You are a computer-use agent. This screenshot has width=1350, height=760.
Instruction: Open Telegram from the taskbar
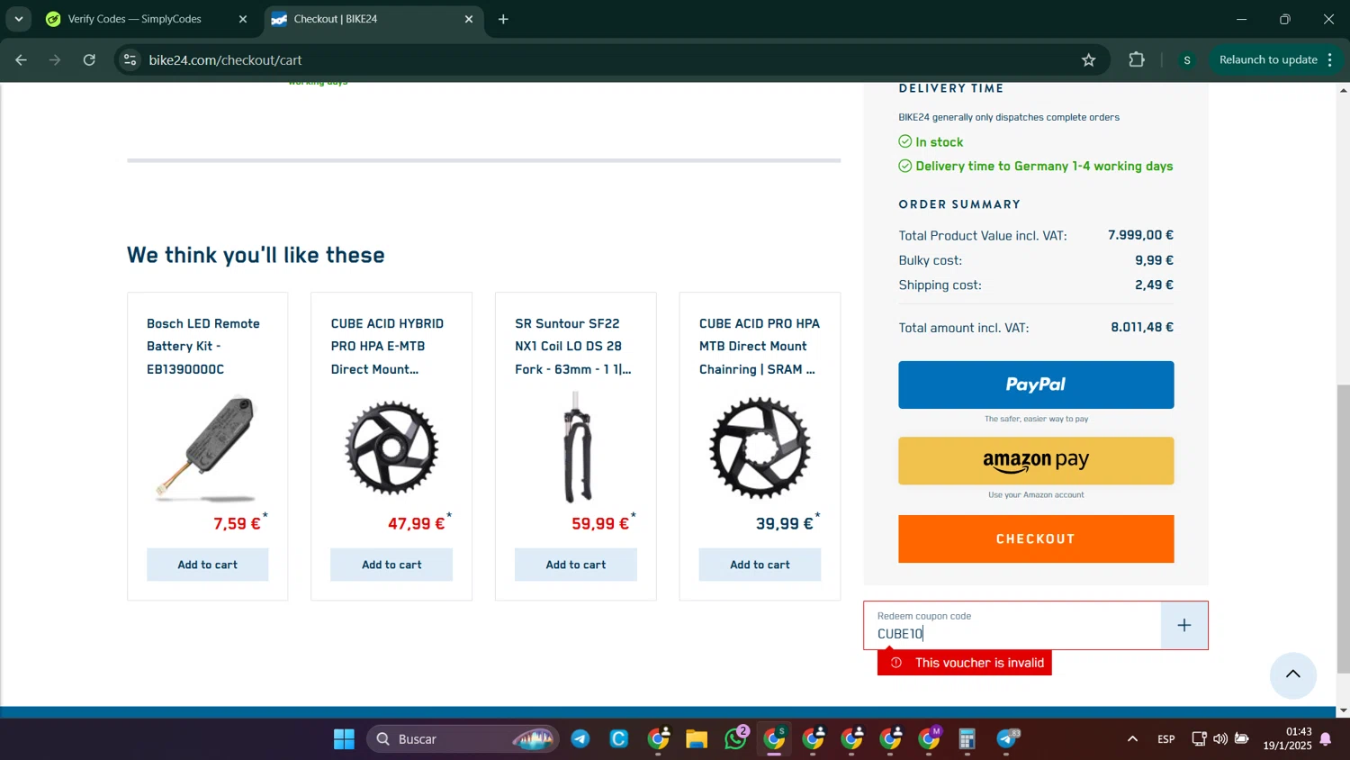coord(580,739)
